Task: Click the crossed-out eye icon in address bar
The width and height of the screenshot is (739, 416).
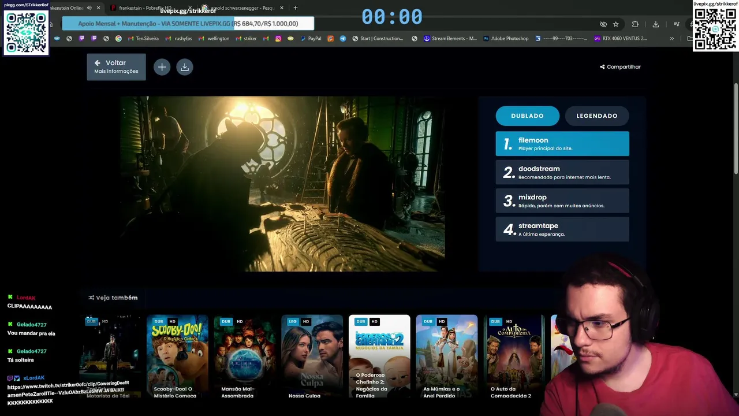Action: pos(603,24)
